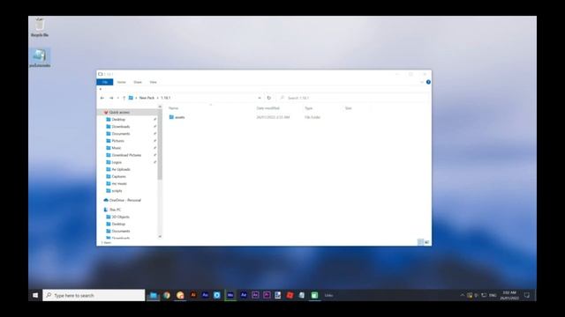Click the Type here to search box
Image resolution: width=565 pixels, height=317 pixels.
point(94,296)
